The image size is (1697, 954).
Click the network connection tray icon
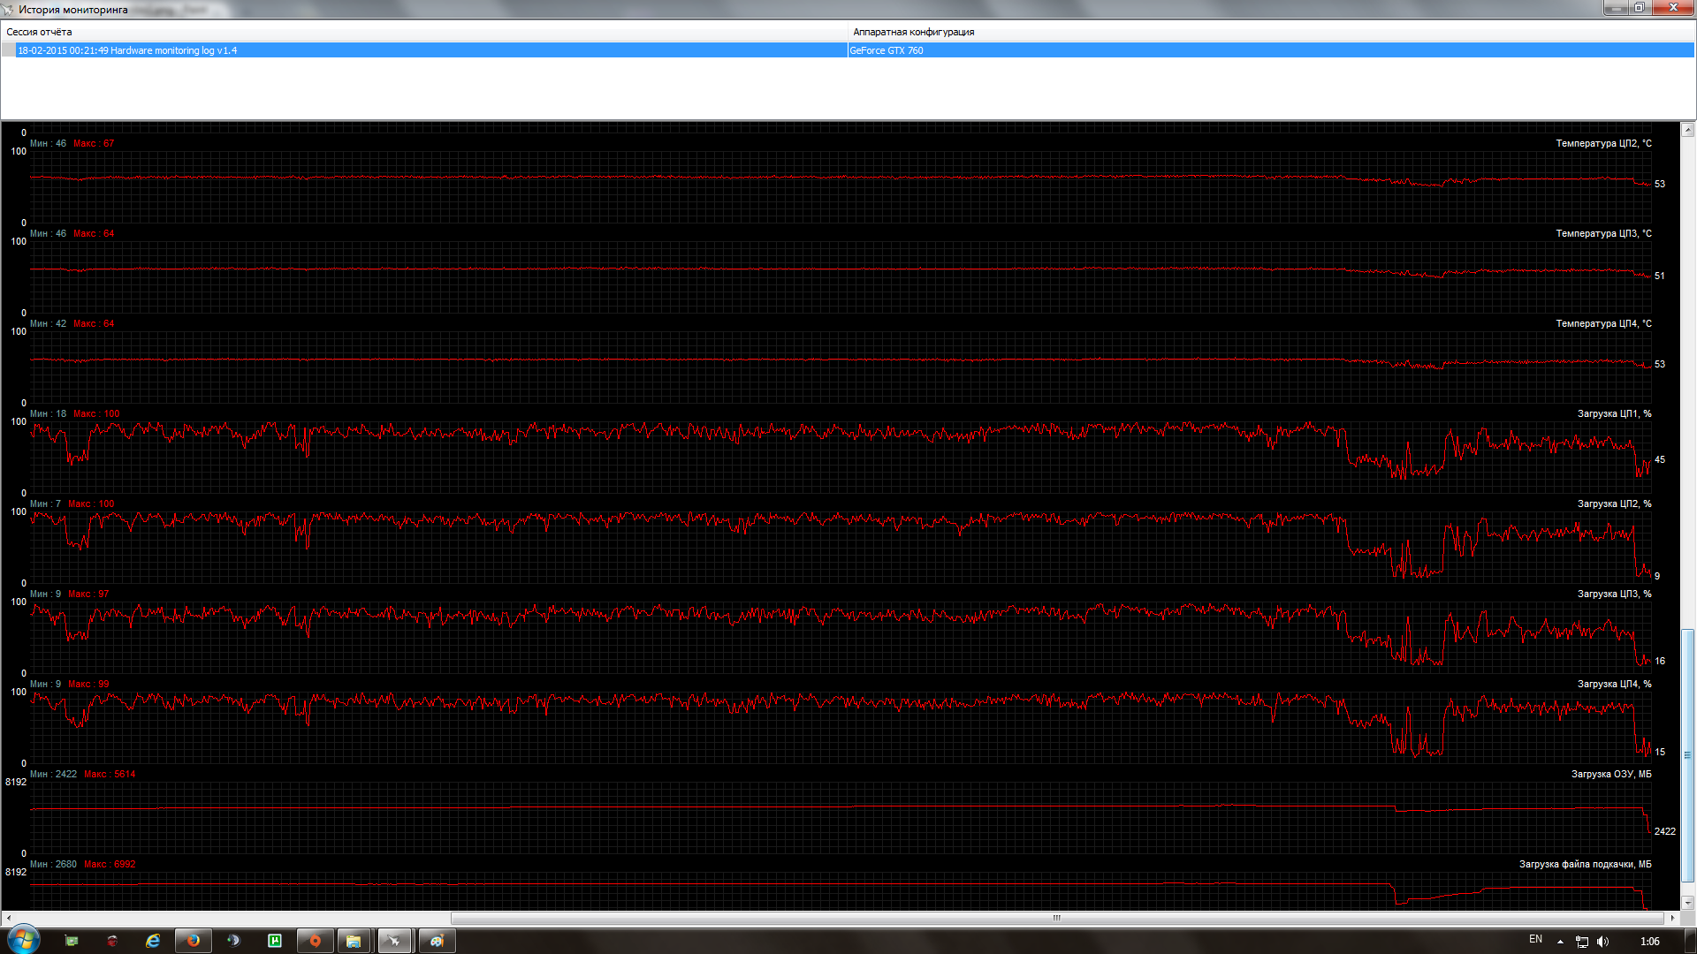1582,942
